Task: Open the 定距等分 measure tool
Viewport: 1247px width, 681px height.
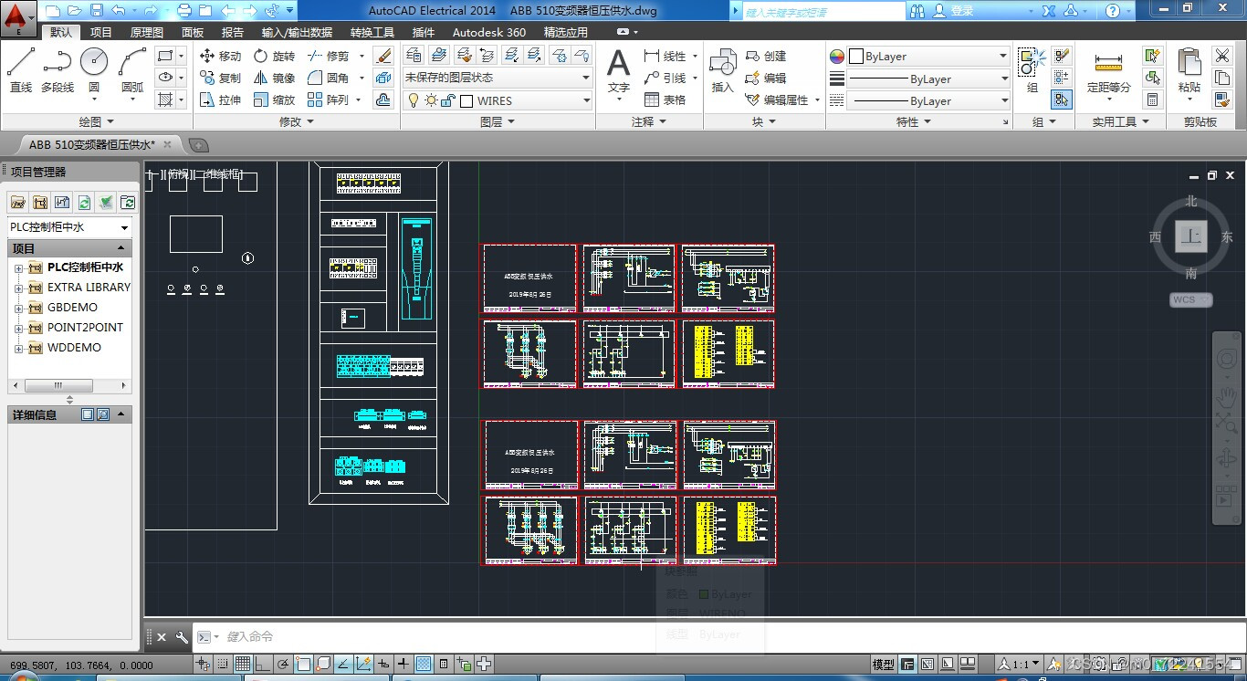Action: click(x=1108, y=70)
